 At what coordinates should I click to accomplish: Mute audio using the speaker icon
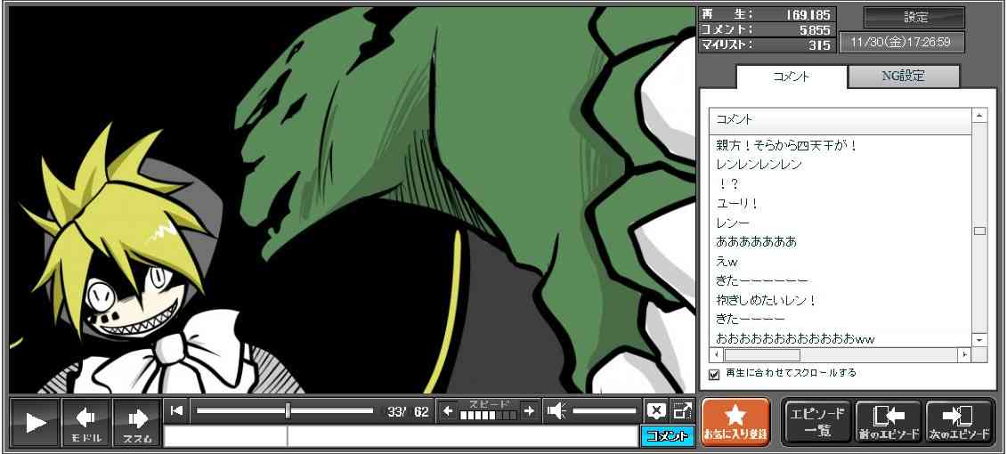coord(556,410)
